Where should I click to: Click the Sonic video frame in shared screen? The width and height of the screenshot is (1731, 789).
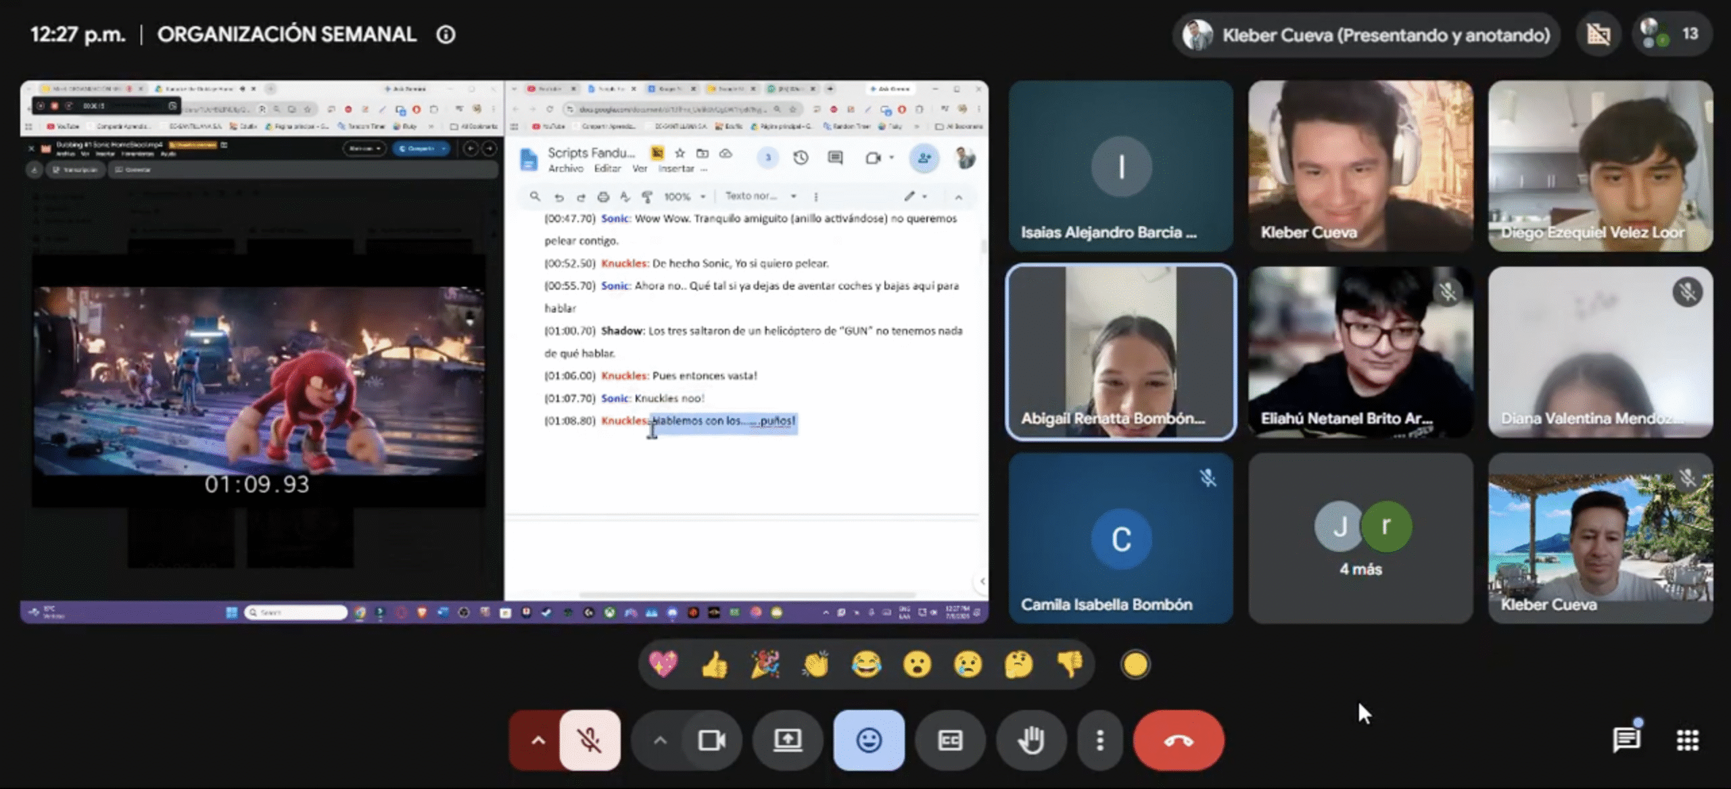(x=259, y=381)
